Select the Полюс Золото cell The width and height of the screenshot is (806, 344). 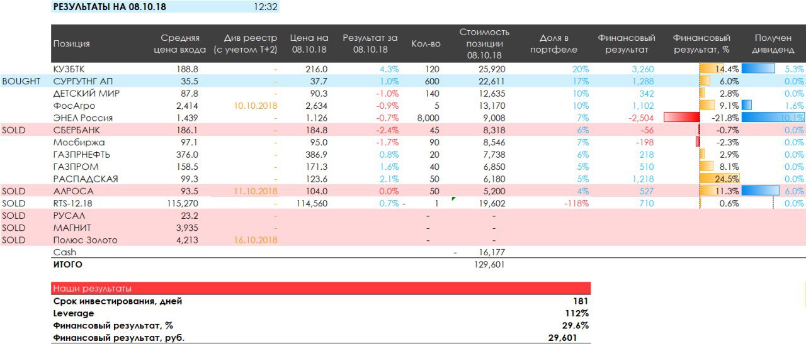click(x=85, y=240)
